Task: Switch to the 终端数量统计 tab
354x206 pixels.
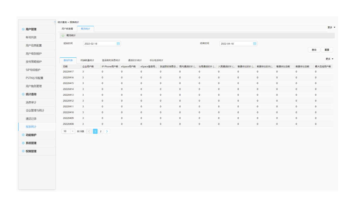Action: [87, 60]
